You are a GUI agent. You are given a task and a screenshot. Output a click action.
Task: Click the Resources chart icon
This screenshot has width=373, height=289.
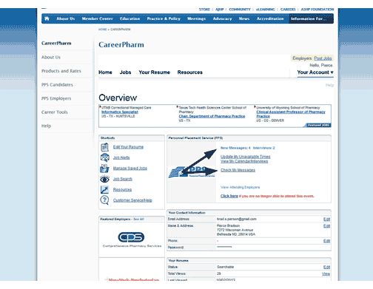[x=104, y=189]
